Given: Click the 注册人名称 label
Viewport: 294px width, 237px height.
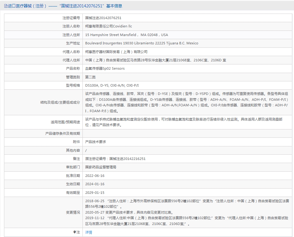Looking at the screenshot, I should [x=71, y=27].
